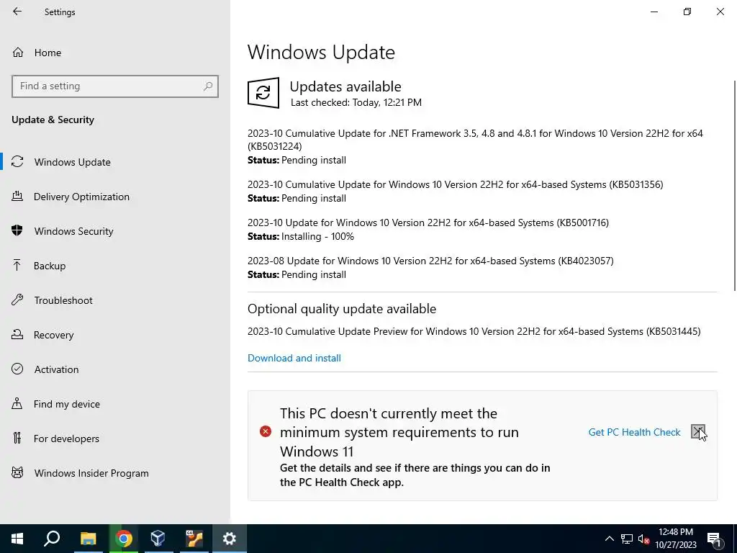This screenshot has width=737, height=553.
Task: Click the Delivery Optimization icon
Action: [17, 196]
